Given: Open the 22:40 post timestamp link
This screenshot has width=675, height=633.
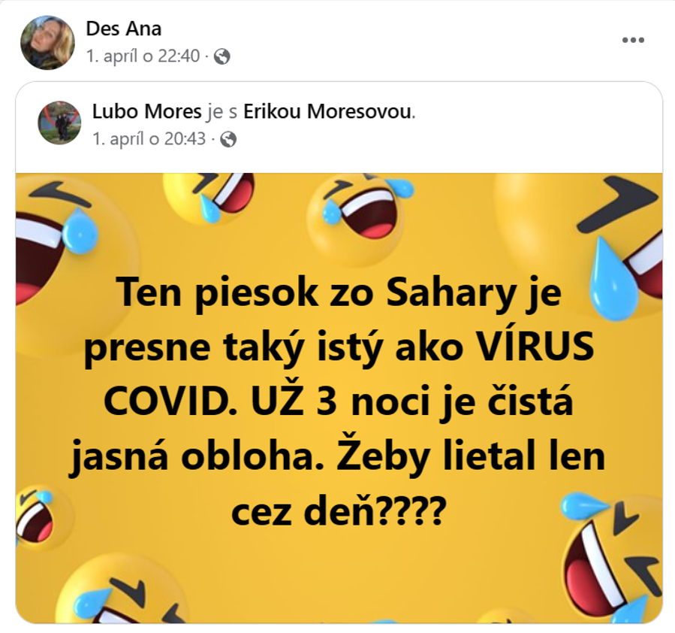Looking at the screenshot, I should pos(143,56).
